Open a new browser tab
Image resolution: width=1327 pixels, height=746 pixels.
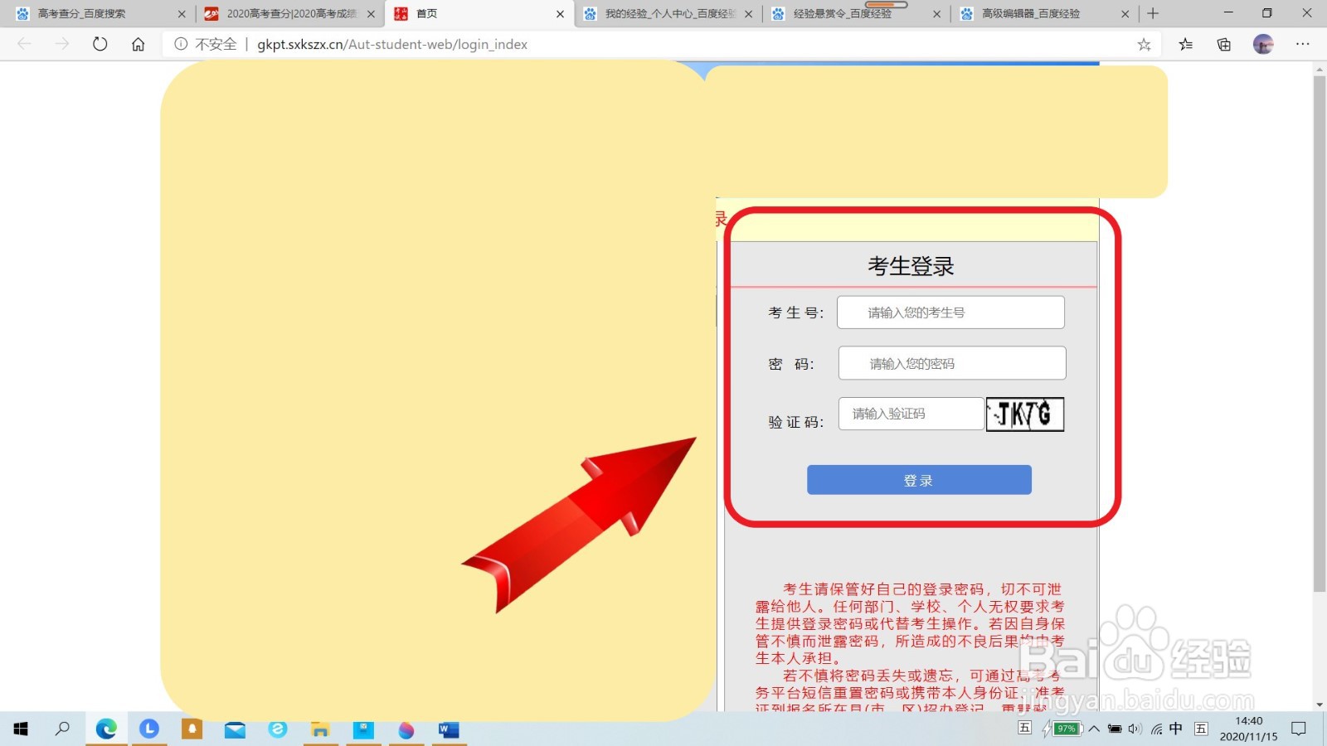[x=1153, y=13]
